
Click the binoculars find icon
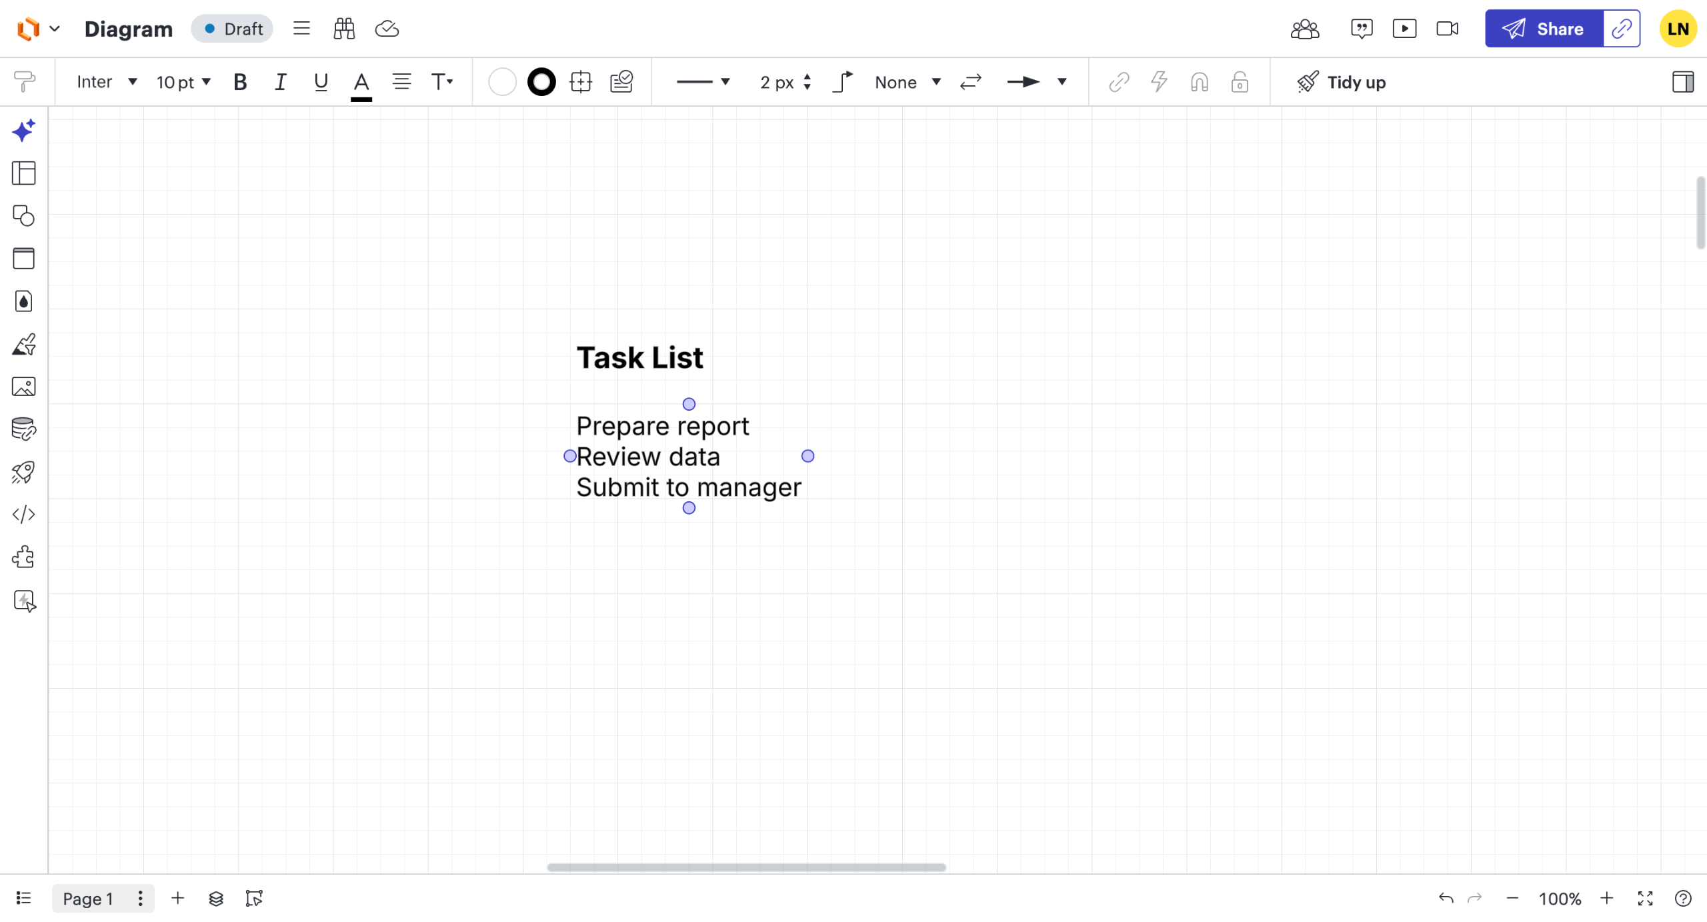[x=344, y=29]
